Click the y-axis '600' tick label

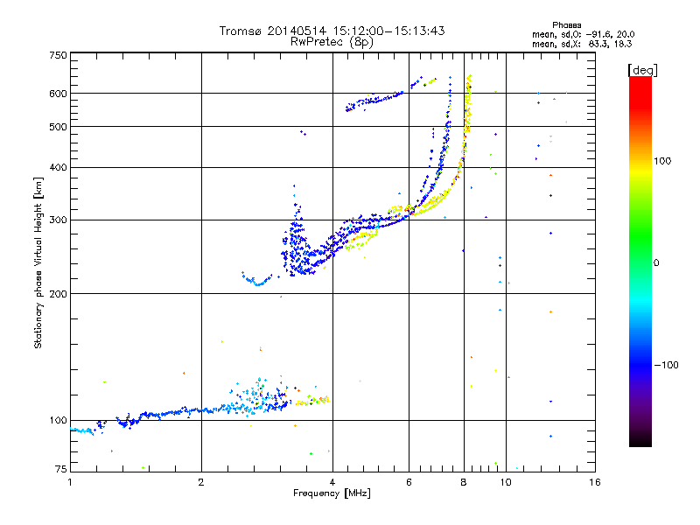[59, 94]
